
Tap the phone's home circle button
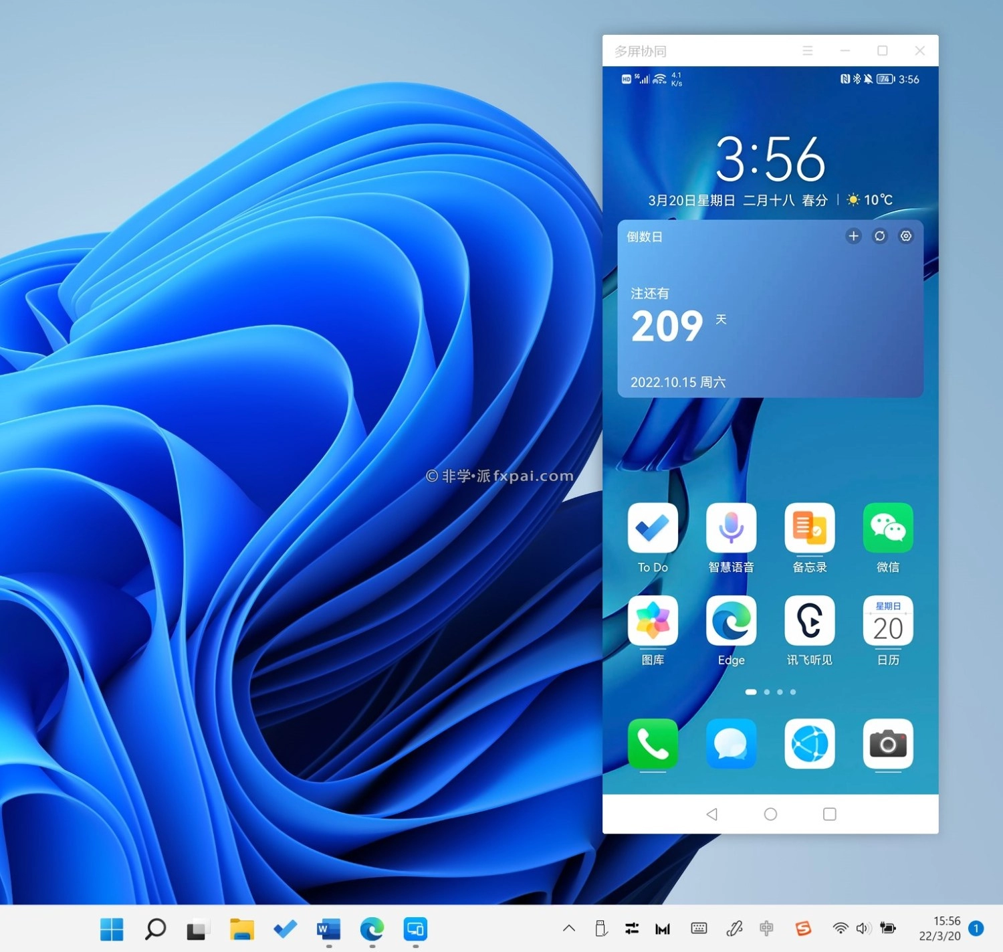pyautogui.click(x=770, y=814)
